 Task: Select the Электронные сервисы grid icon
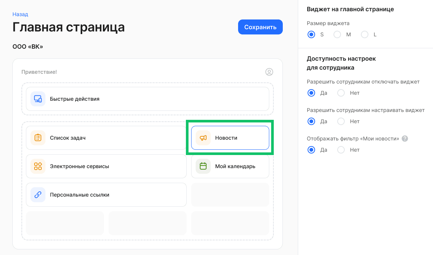coord(38,166)
